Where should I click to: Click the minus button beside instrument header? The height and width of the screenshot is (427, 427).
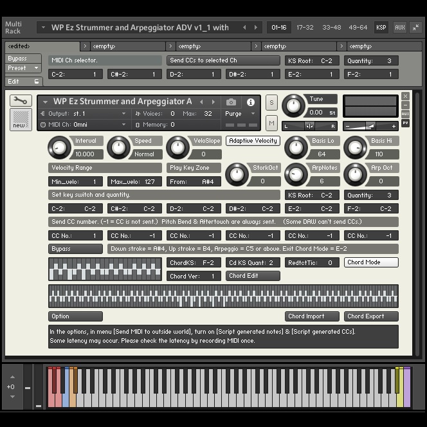[406, 105]
